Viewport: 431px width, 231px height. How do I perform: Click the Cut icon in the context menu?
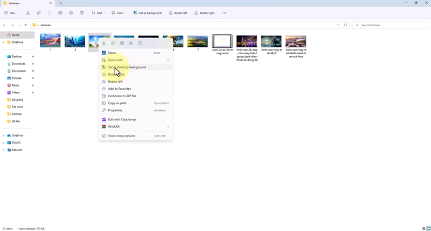(x=103, y=43)
